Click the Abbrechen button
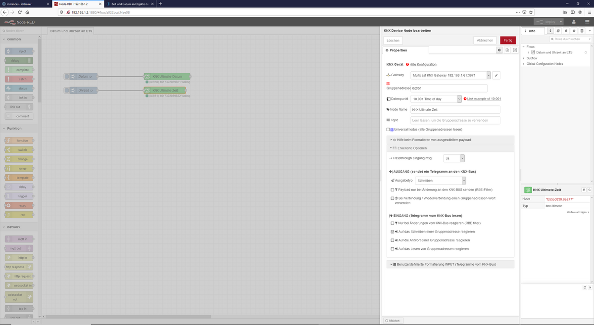Viewport: 594px width, 325px height. [x=485, y=40]
